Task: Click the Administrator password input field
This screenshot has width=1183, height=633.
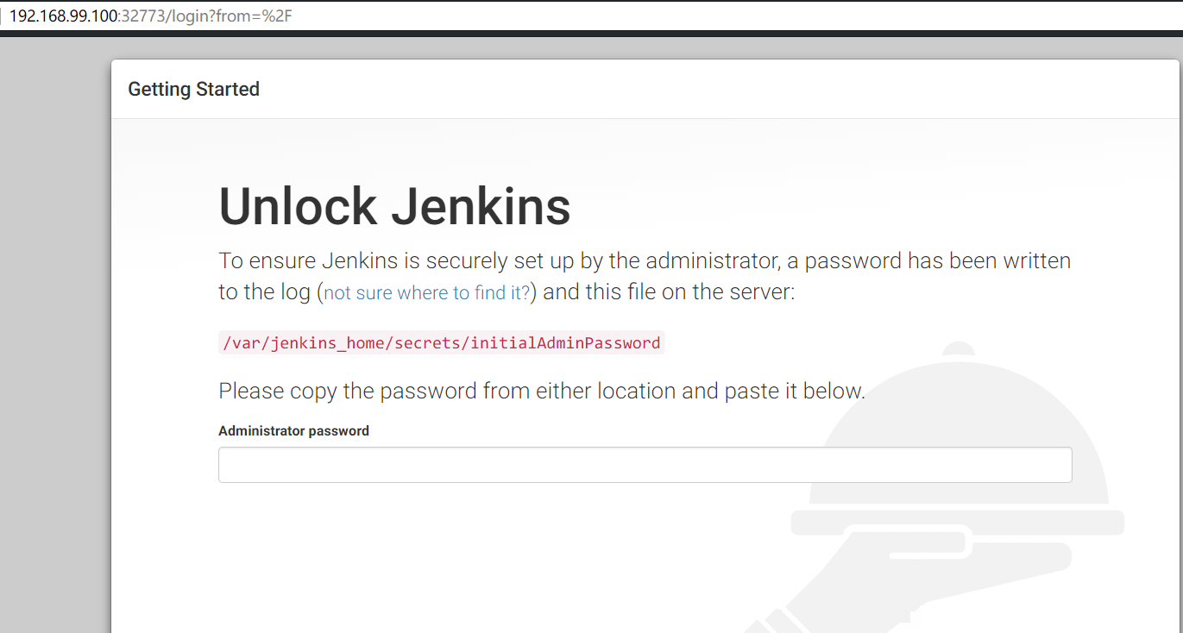Action: [645, 465]
